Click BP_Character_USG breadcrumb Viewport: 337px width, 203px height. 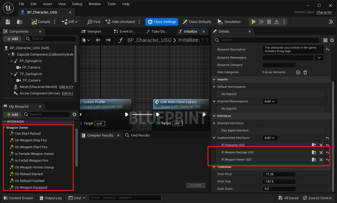[149, 40]
